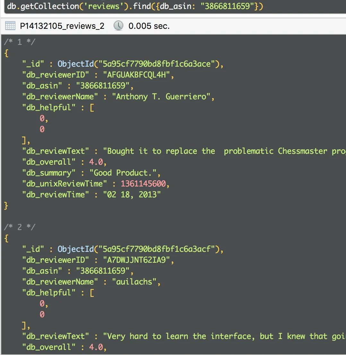Click reviewer name auilachs
Screen dimensions: 346x355
pyautogui.click(x=134, y=282)
